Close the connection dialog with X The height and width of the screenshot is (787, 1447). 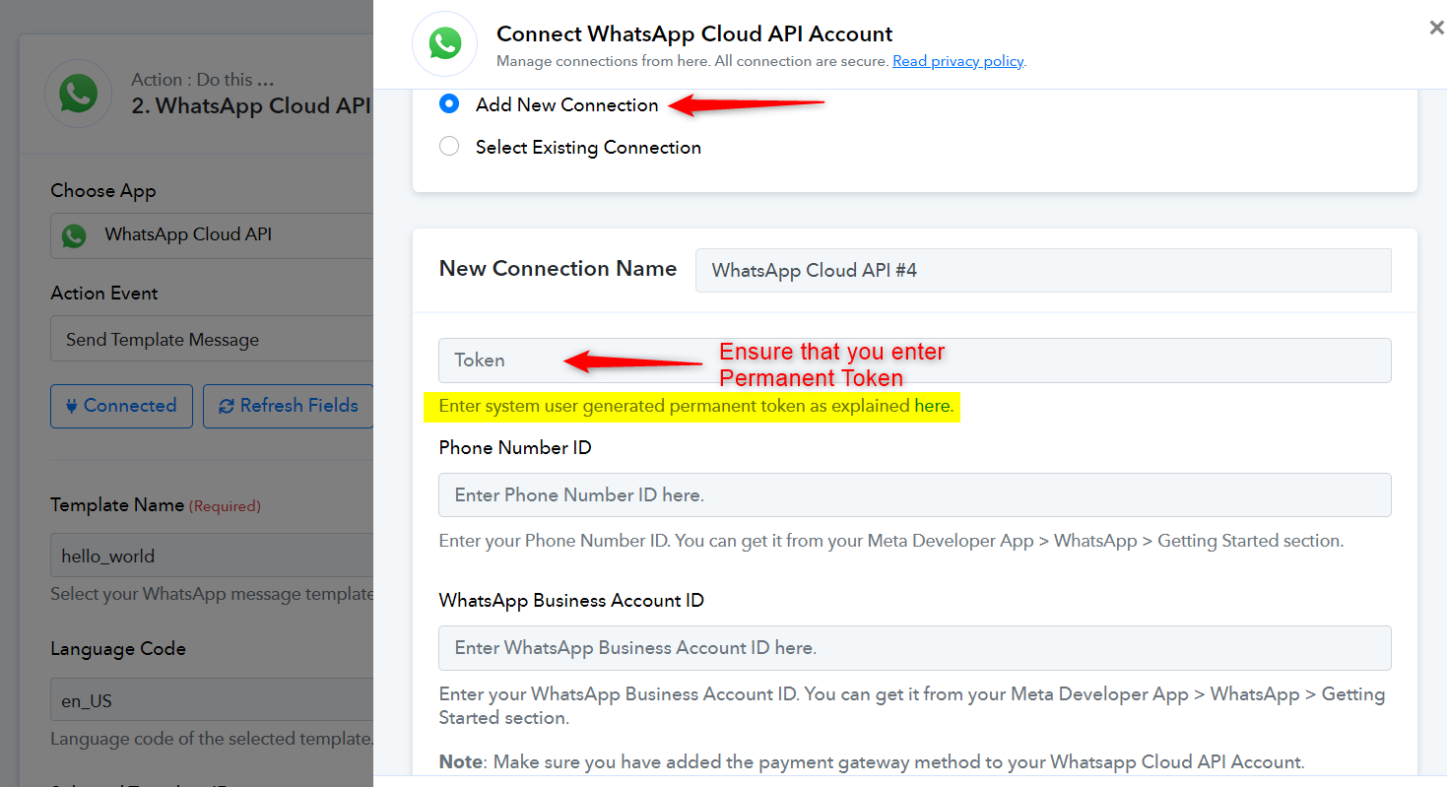point(1436,29)
